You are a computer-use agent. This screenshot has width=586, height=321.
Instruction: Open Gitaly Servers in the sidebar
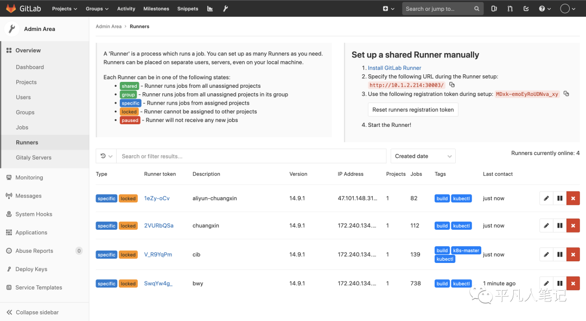[34, 158]
